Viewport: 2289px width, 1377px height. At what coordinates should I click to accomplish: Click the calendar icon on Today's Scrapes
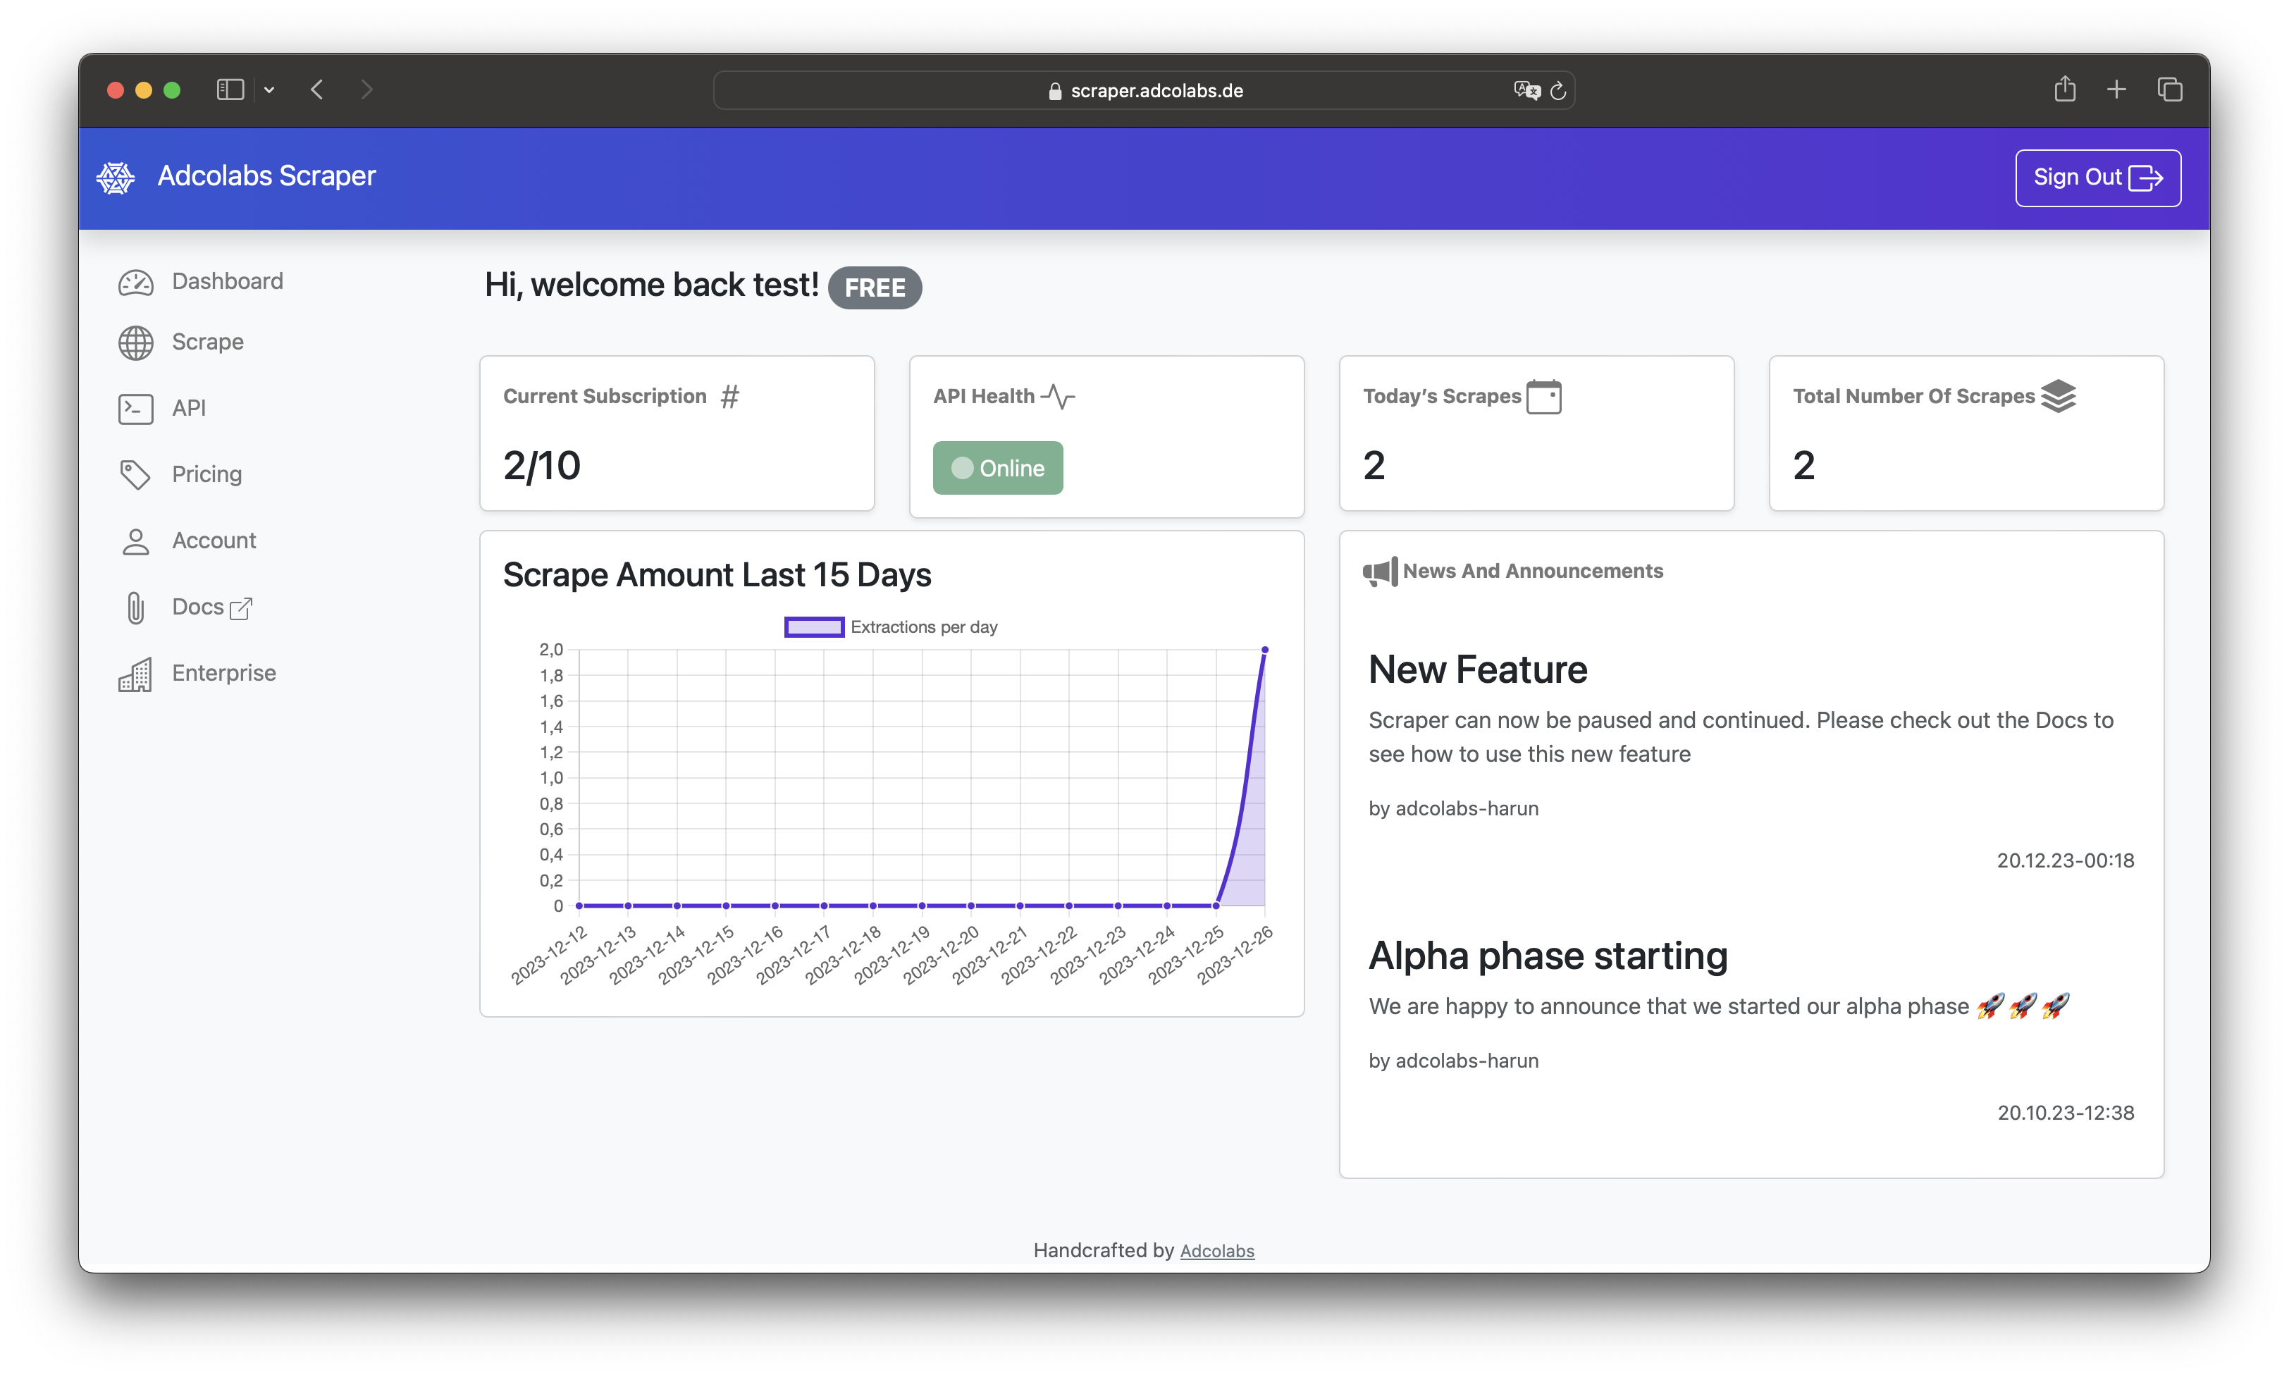[1544, 396]
